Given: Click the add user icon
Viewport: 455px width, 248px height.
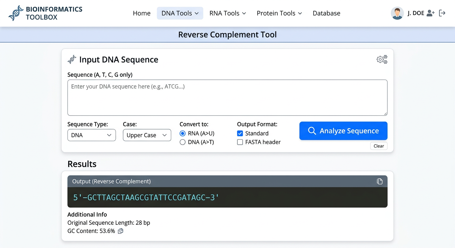Looking at the screenshot, I should tap(430, 13).
